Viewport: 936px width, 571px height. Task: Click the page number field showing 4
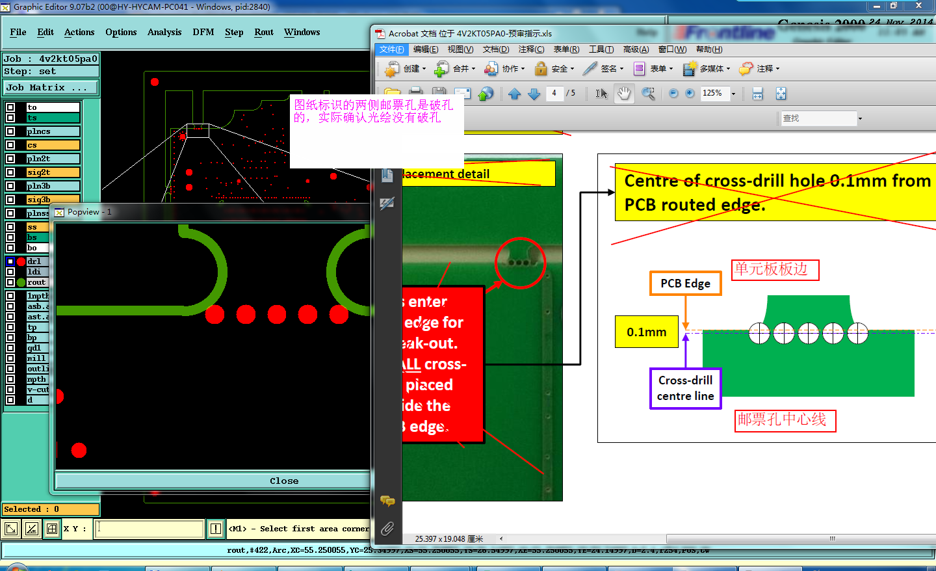coord(554,93)
